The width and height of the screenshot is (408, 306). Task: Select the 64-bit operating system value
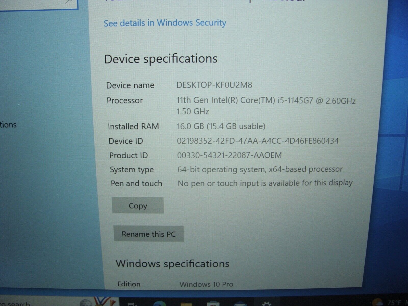click(x=260, y=169)
